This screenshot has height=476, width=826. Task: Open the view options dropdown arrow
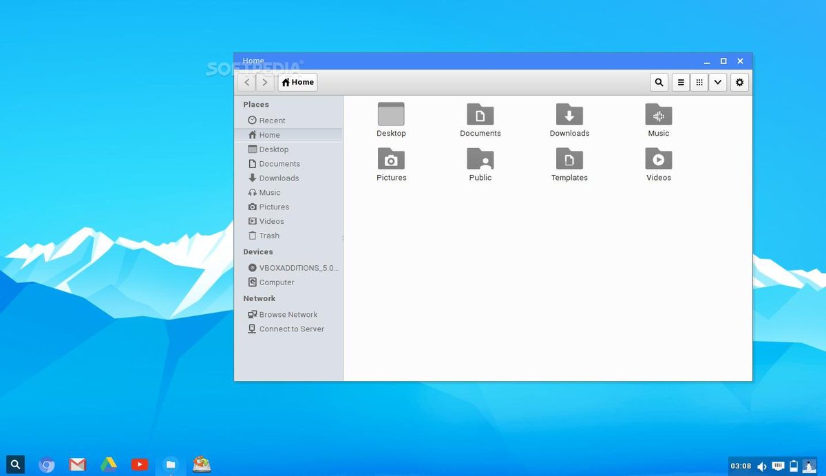point(717,82)
